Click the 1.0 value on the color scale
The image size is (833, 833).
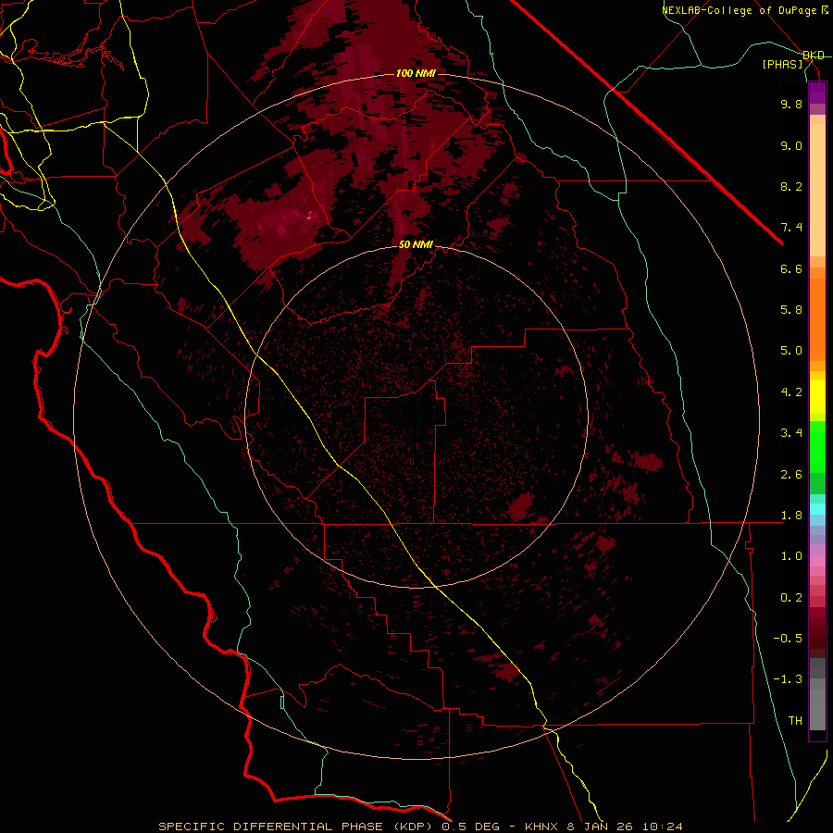791,556
